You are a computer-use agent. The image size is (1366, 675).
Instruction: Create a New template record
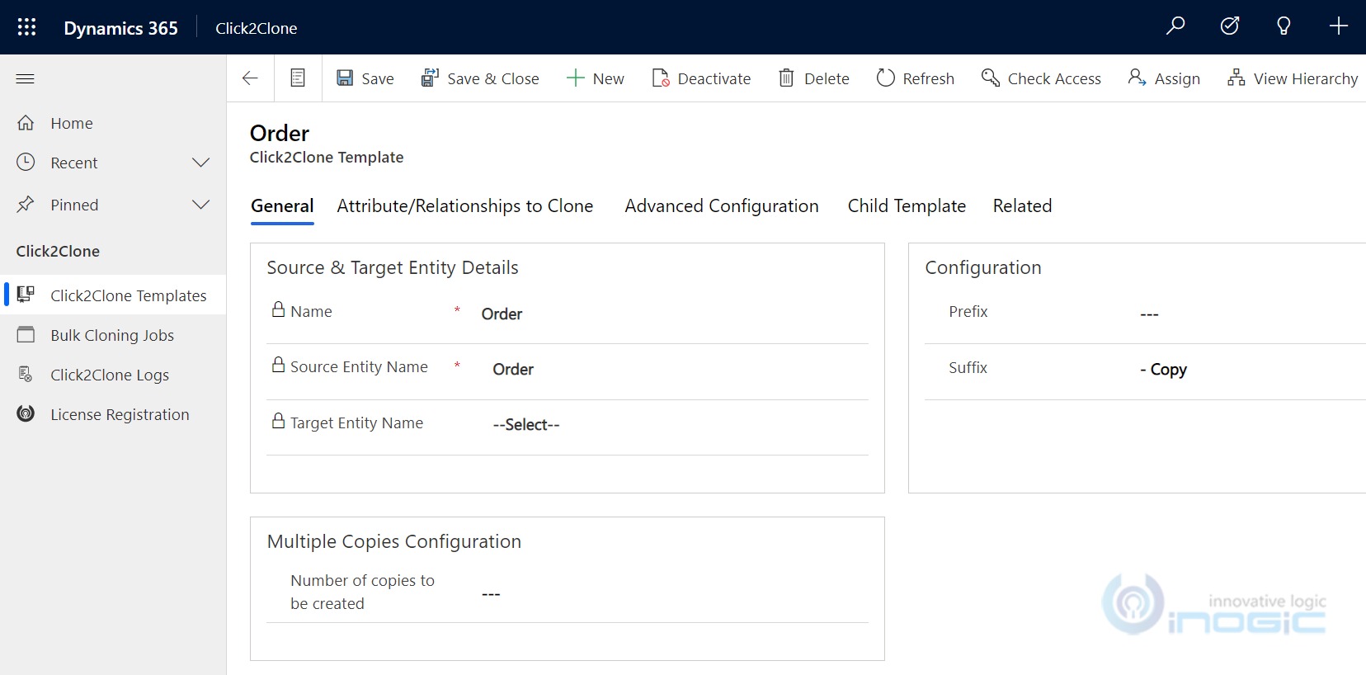click(x=595, y=78)
